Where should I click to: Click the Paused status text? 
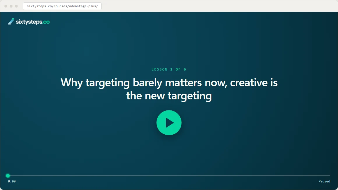[x=324, y=181]
